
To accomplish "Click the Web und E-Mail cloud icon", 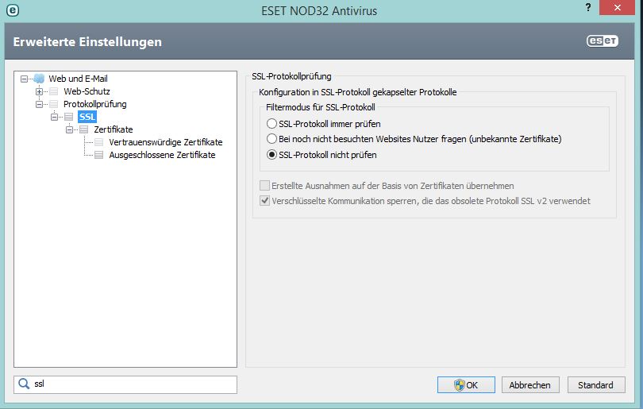I will [39, 78].
